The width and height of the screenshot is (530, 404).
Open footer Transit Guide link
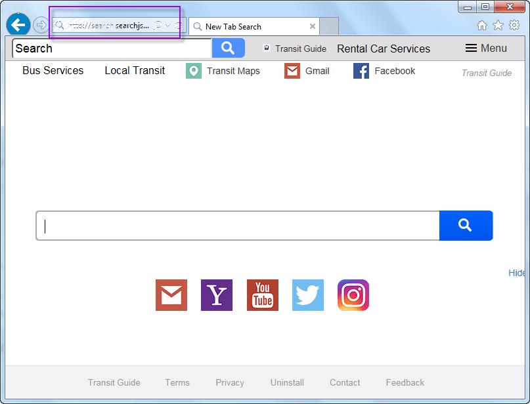tap(114, 382)
